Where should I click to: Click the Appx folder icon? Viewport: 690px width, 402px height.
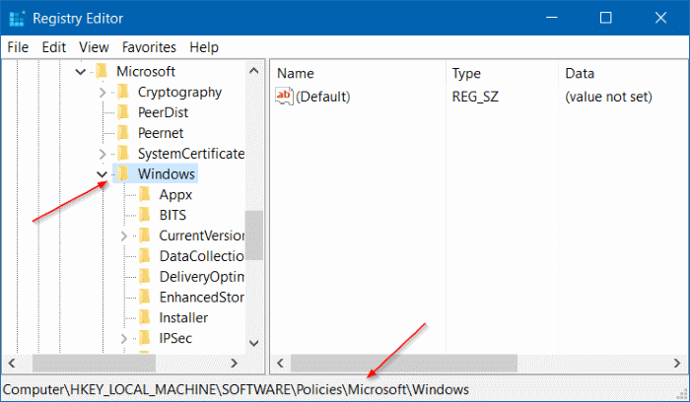pyautogui.click(x=145, y=194)
